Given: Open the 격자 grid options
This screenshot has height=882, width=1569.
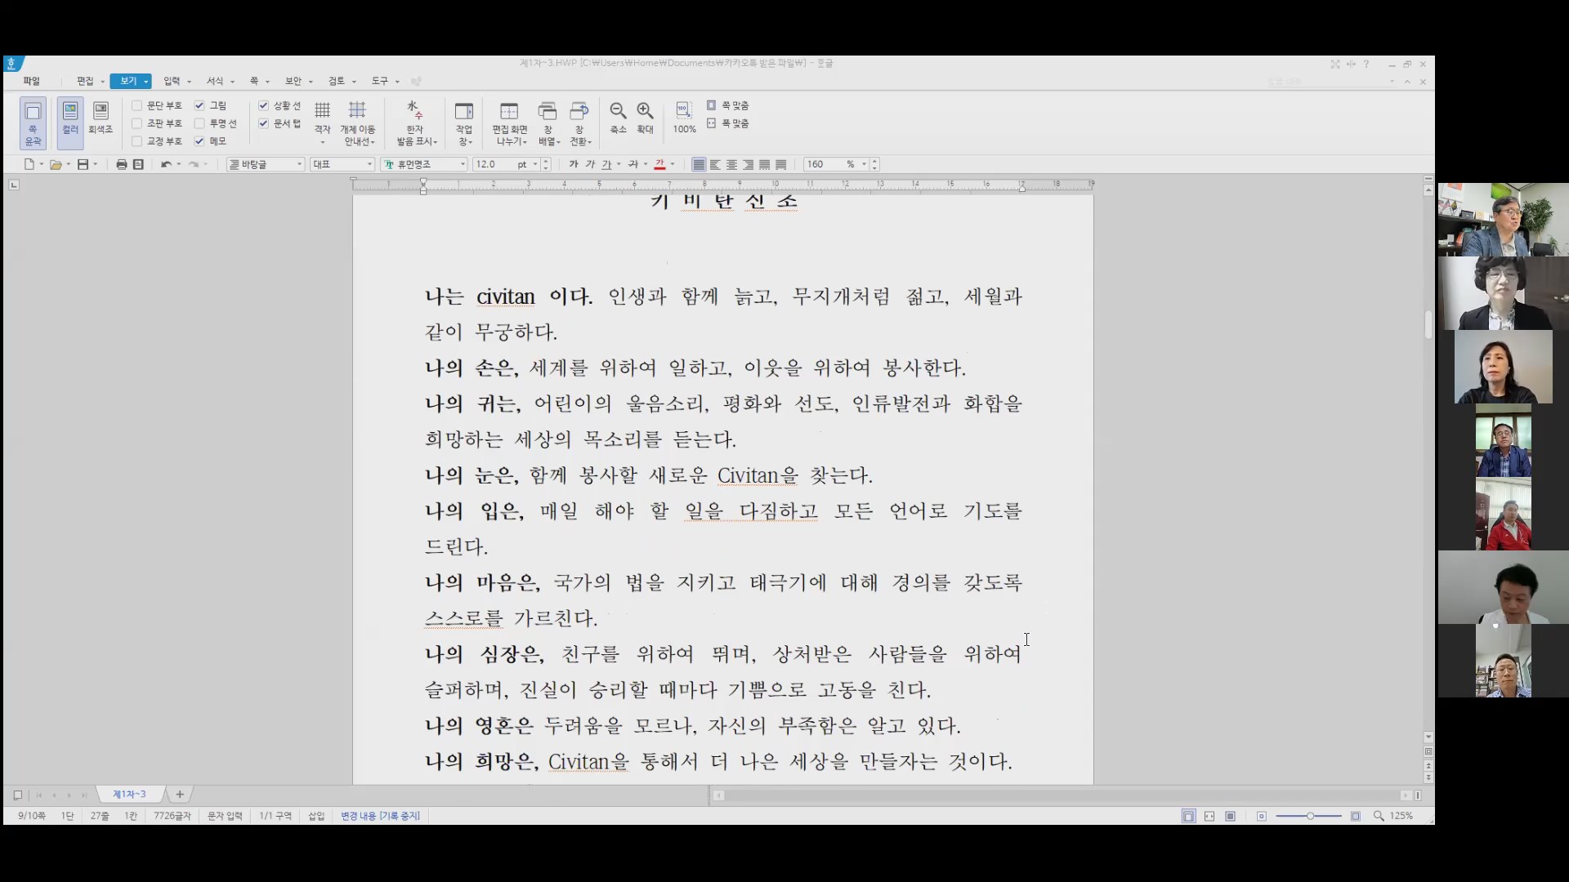Looking at the screenshot, I should [x=323, y=123].
